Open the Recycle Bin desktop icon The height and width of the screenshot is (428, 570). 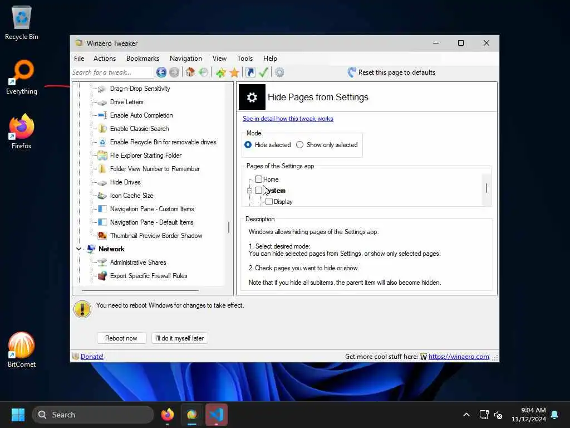[22, 23]
